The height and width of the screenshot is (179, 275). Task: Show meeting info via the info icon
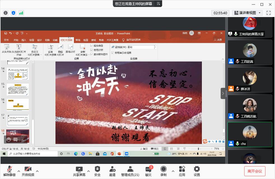click(6, 13)
